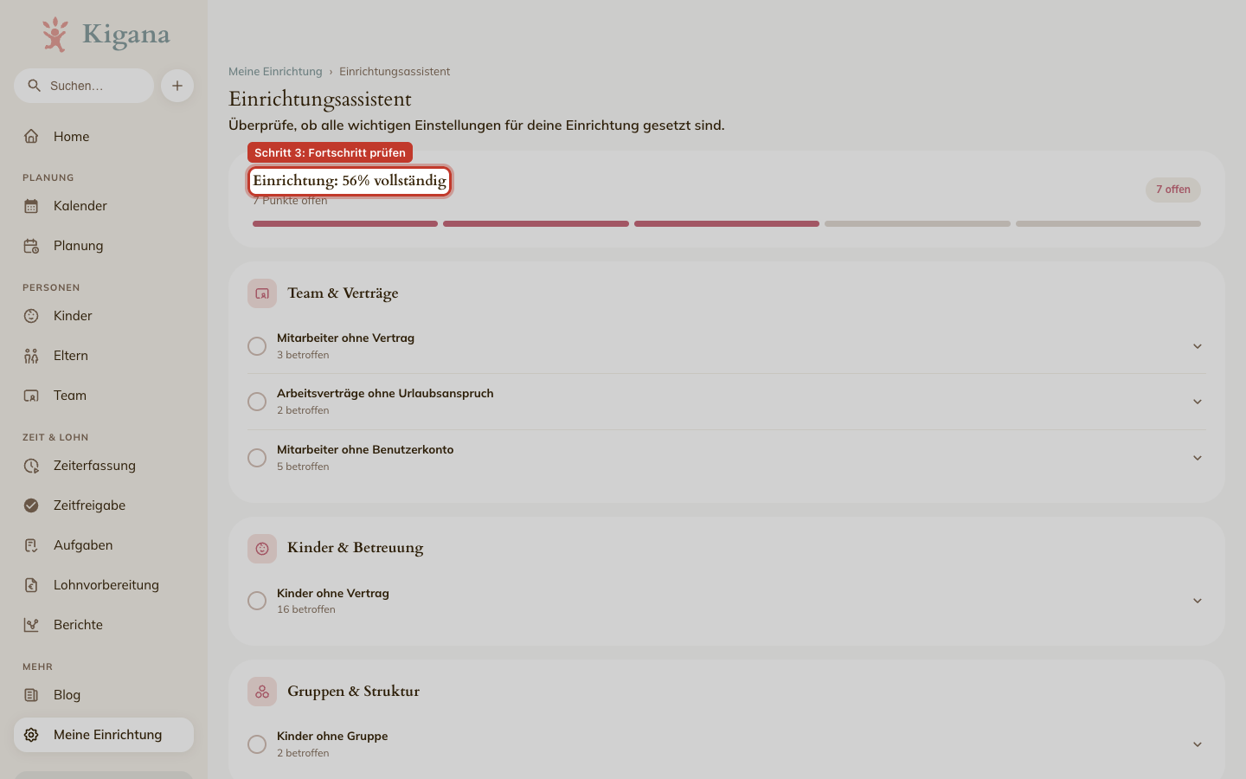Expand Mitarbeiter ohne Vertrag chevron
The width and height of the screenshot is (1246, 779).
[x=1198, y=346]
